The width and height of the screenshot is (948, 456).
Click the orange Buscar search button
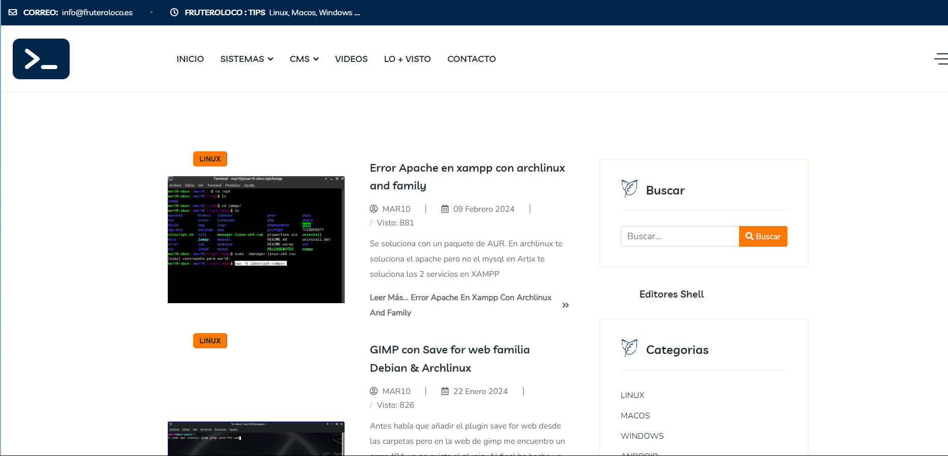tap(763, 236)
